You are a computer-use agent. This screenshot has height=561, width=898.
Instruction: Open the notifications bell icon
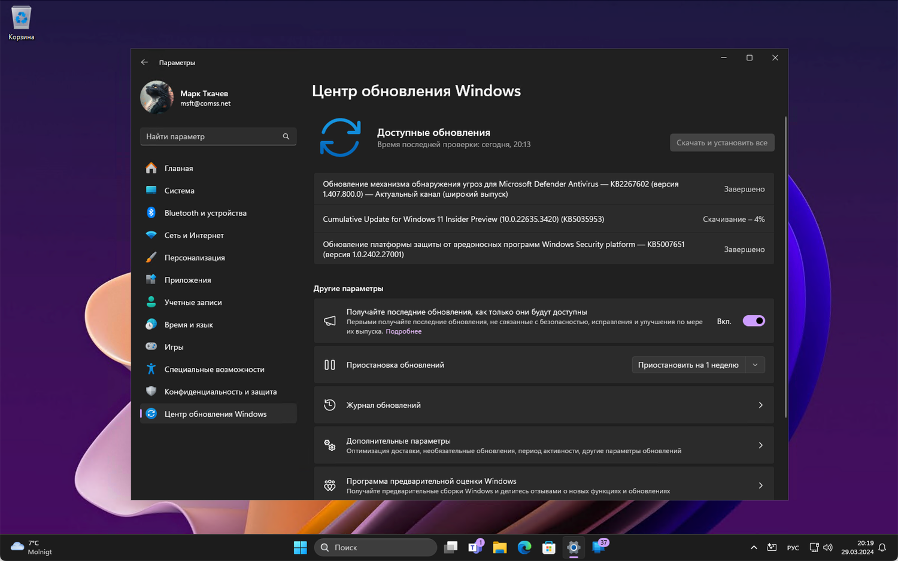882,547
